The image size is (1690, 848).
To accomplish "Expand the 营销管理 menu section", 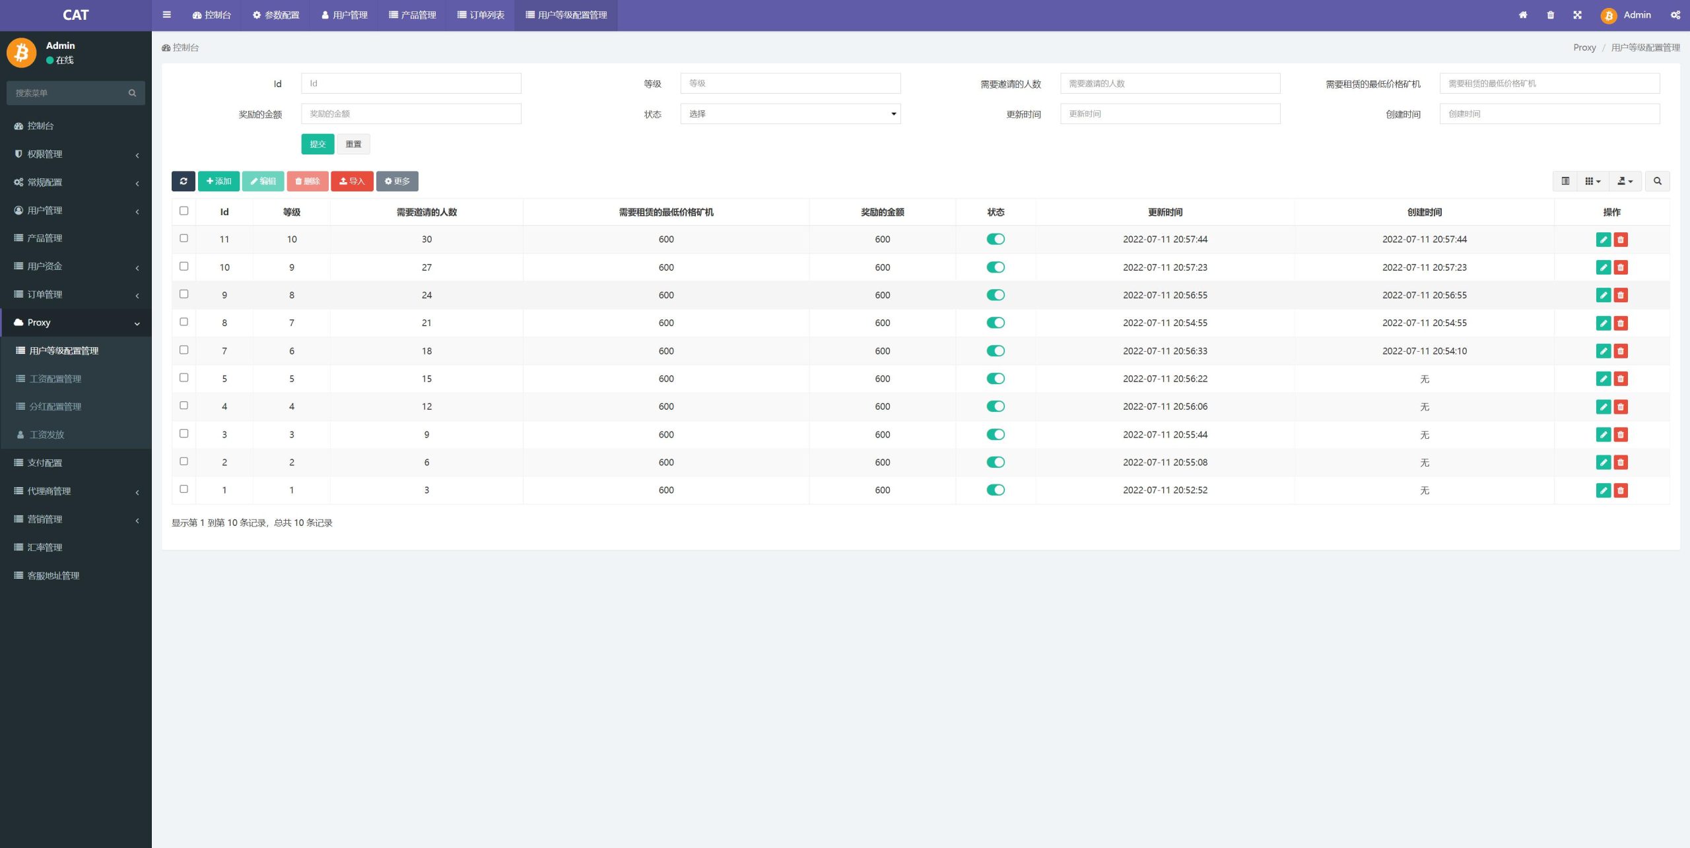I will click(76, 520).
